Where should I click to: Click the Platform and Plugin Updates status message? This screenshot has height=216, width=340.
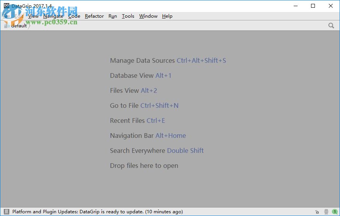click(98, 212)
